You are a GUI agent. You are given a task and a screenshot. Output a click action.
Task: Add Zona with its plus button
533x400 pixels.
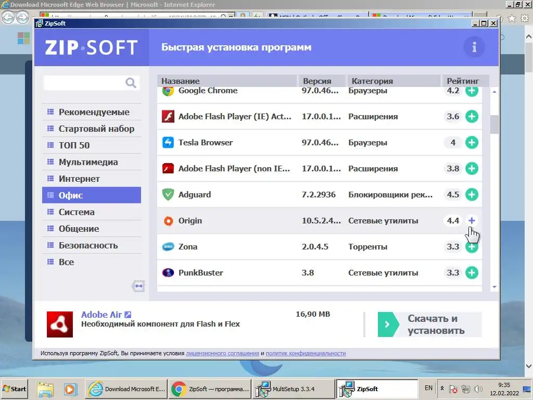point(472,247)
